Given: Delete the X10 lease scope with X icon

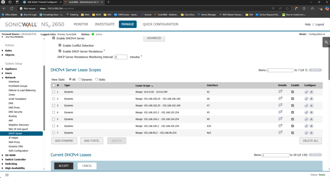Looking at the screenshot, I should (x=311, y=126).
